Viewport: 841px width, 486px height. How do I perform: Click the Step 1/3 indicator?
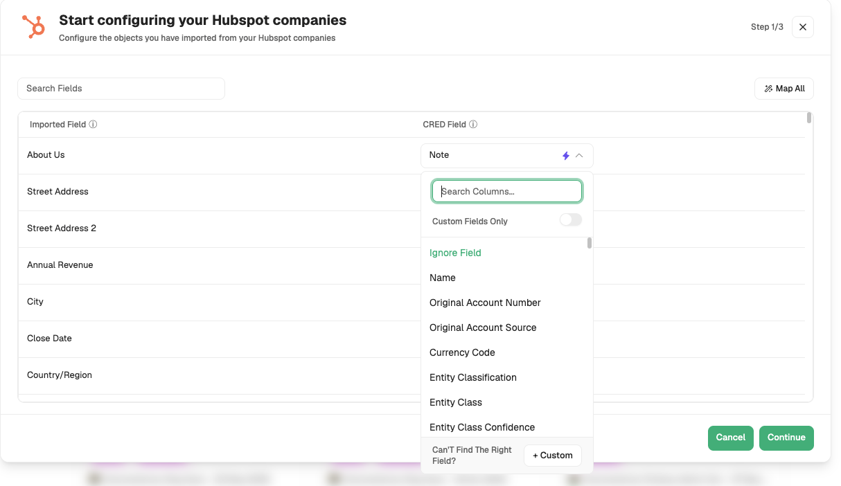[767, 27]
